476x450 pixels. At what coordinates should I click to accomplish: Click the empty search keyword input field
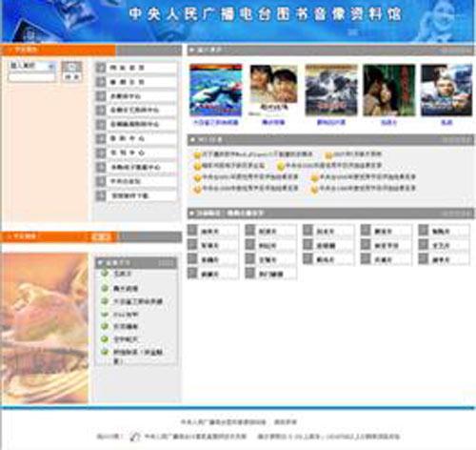(x=31, y=77)
